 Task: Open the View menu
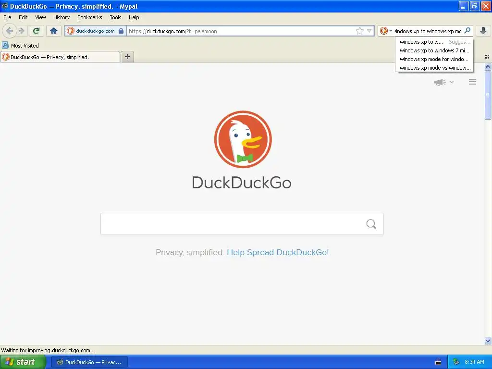(40, 17)
